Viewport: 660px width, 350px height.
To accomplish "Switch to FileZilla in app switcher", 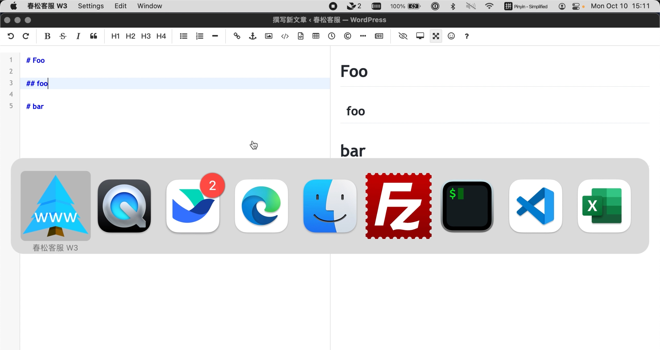I will (398, 206).
